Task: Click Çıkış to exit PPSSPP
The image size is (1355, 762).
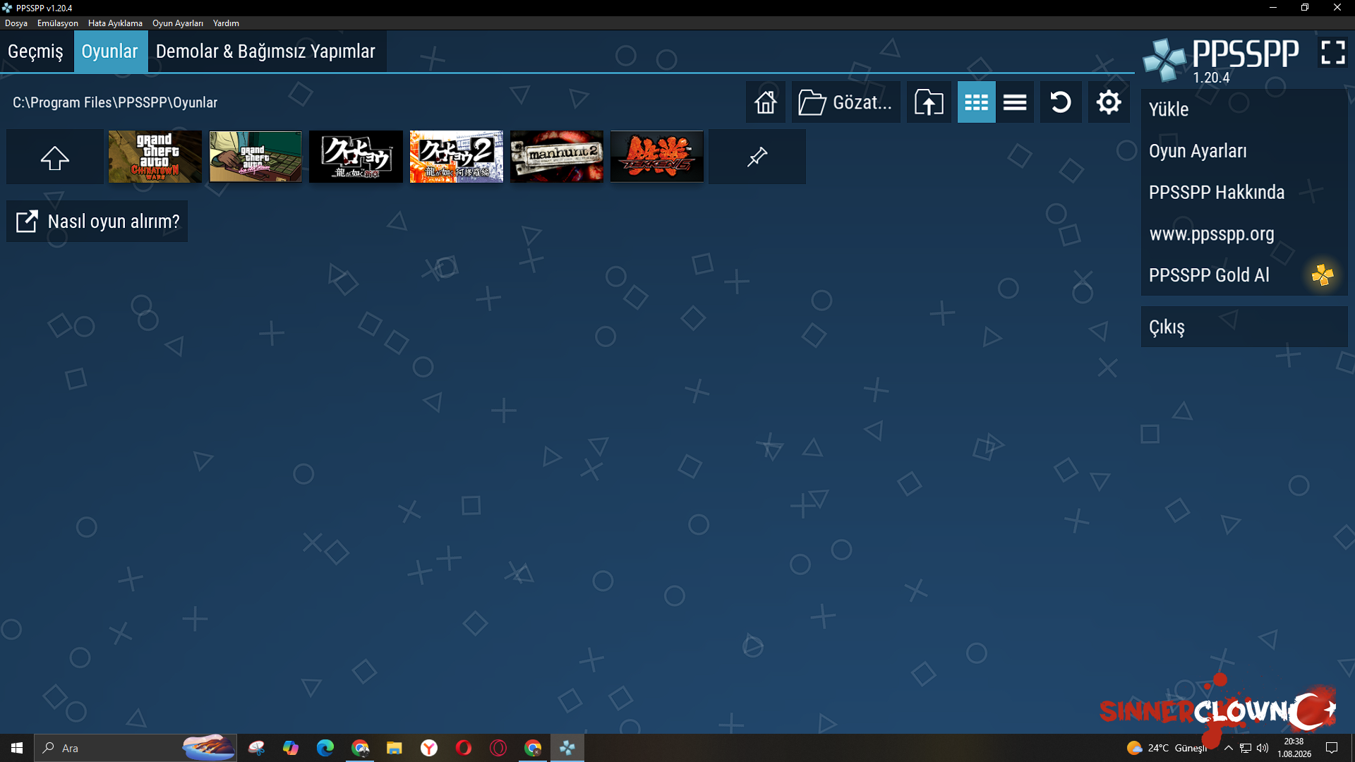Action: click(x=1244, y=327)
